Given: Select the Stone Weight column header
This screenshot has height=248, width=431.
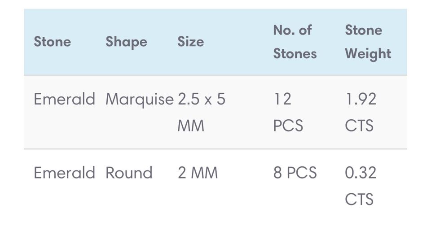Looking at the screenshot, I should [368, 42].
